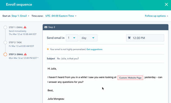Image resolution: width=171 pixels, height=103 pixels.
Task: Select the Step 2 timeline circle
Action: [5, 43]
